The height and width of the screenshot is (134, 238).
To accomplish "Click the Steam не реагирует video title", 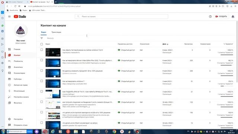I will [80, 123].
